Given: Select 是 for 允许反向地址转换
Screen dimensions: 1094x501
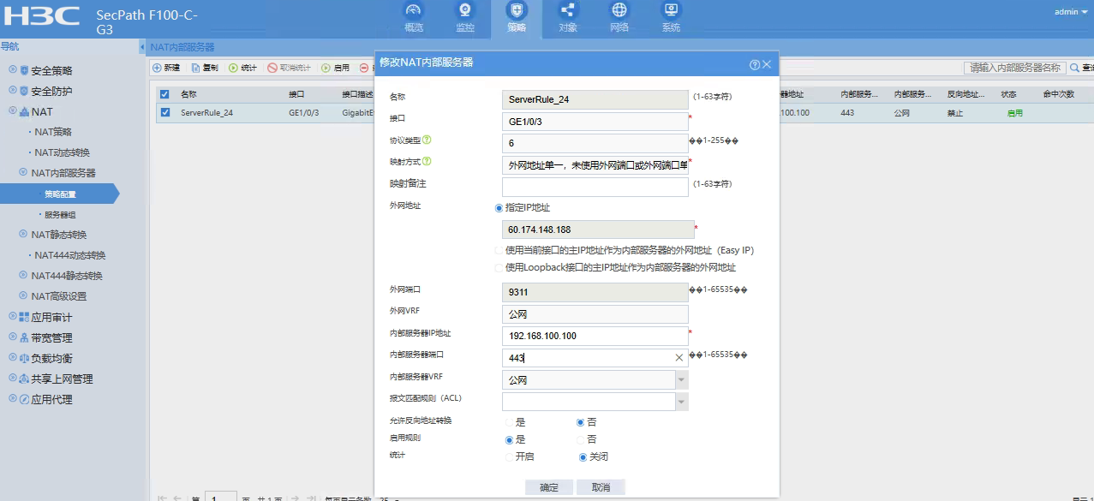Looking at the screenshot, I should click(510, 422).
